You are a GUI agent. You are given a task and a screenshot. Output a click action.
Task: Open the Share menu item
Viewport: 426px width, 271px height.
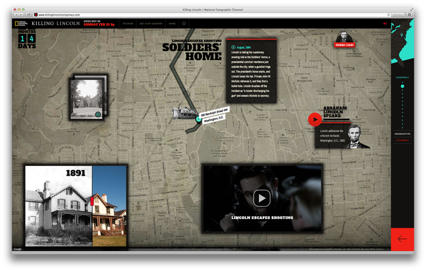[x=172, y=24]
